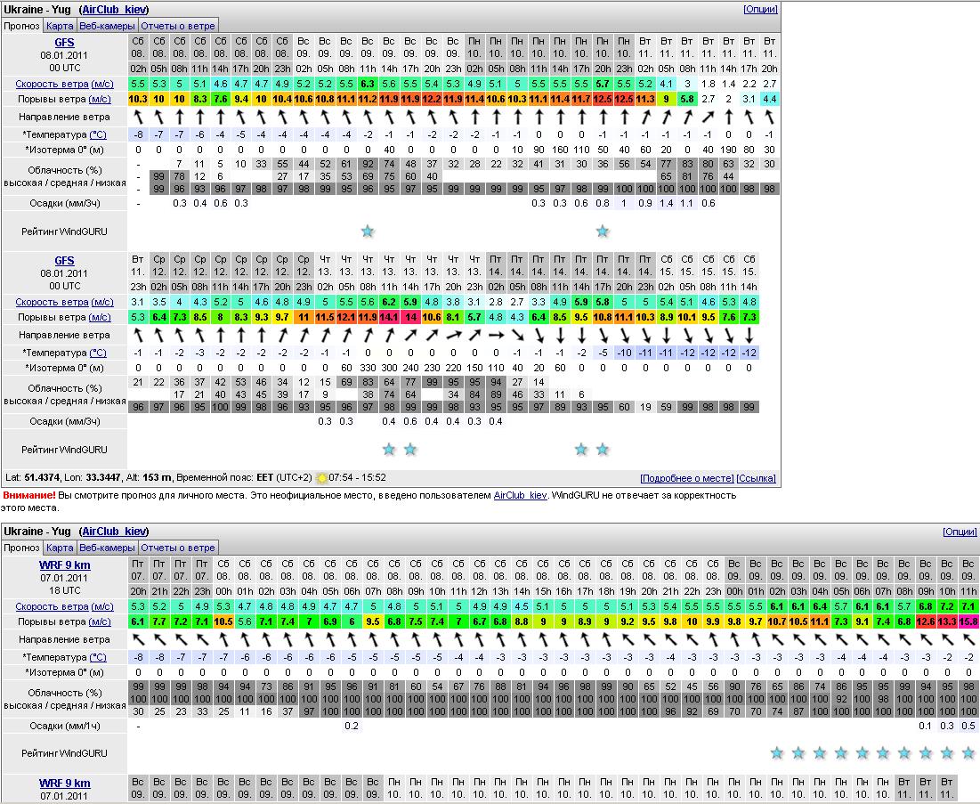Click the Ссылка link below the GFS forecast
Image resolution: width=980 pixels, height=804 pixels.
756,478
